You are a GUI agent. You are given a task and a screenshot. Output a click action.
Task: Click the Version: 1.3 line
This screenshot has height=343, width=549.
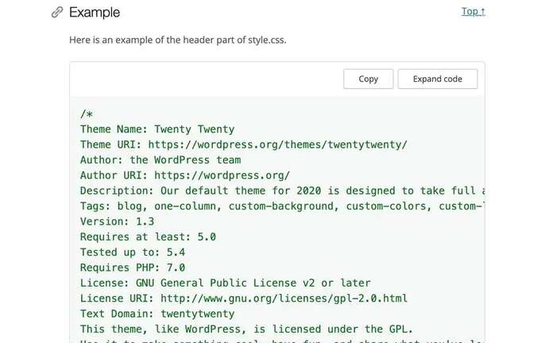tap(117, 222)
